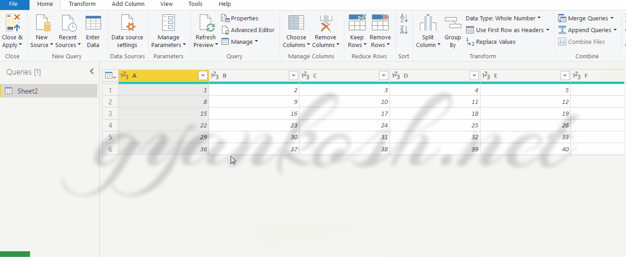Open column A filter dropdown
Image resolution: width=626 pixels, height=257 pixels.
pos(203,76)
